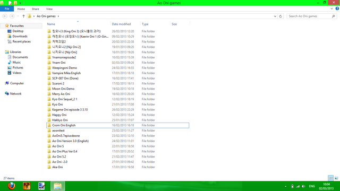Click ENG language indicator
Image resolution: width=340 pixels, height=191 pixels.
pos(312,186)
